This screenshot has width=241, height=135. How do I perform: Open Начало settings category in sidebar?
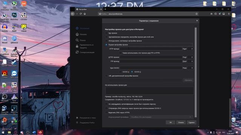click(81, 34)
